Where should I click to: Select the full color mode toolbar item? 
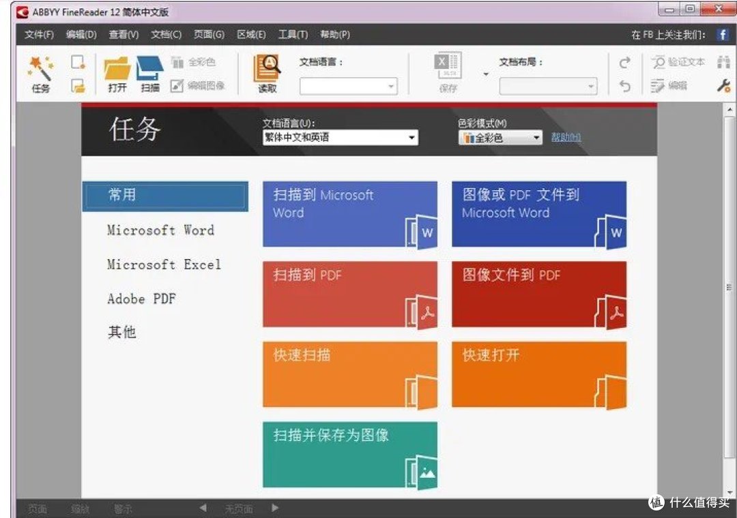pos(193,62)
